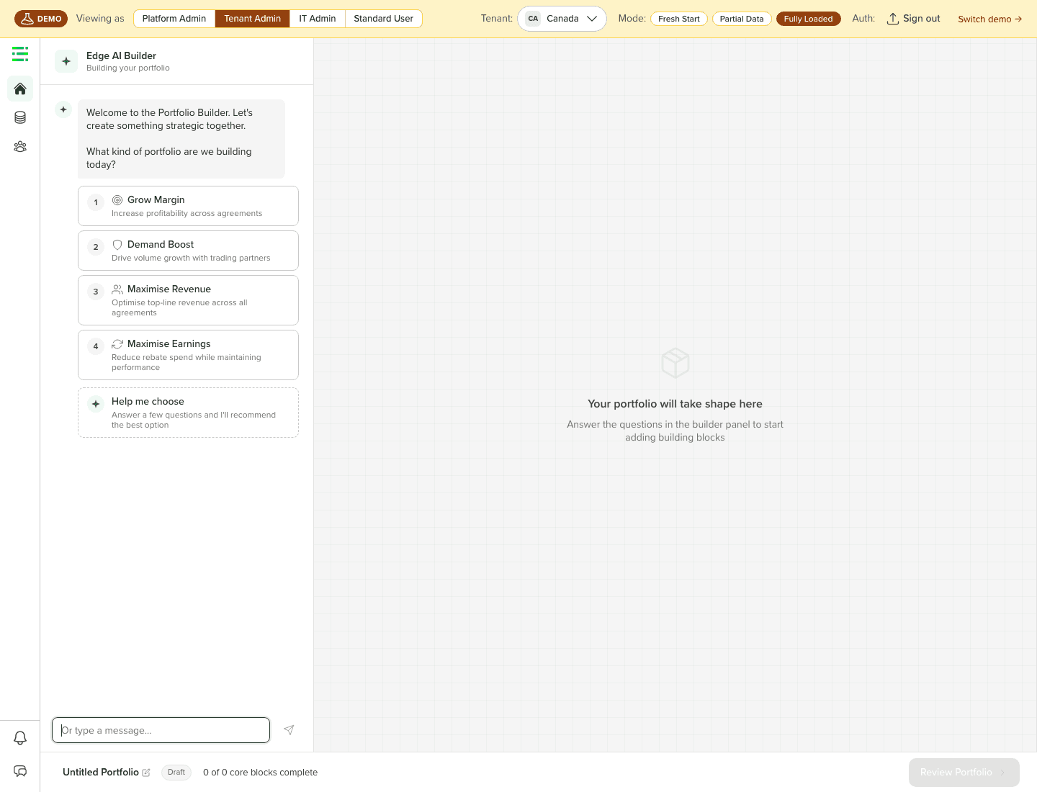This screenshot has width=1037, height=792.
Task: Click the Sign out upload icon
Action: [893, 19]
